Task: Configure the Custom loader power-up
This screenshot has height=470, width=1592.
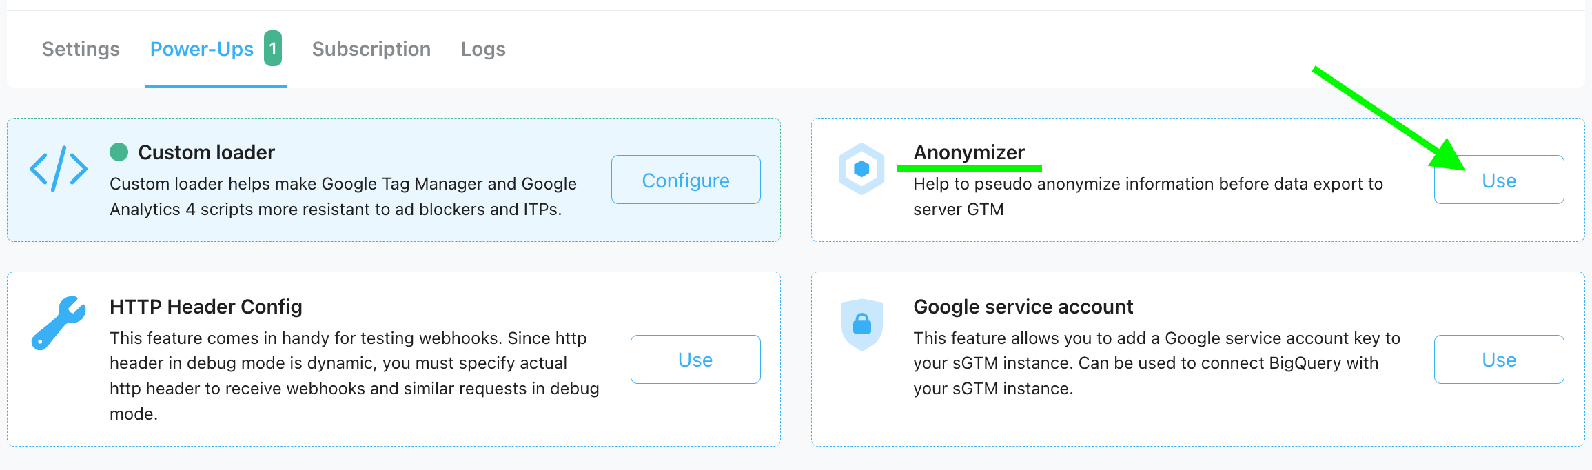Action: point(686,180)
